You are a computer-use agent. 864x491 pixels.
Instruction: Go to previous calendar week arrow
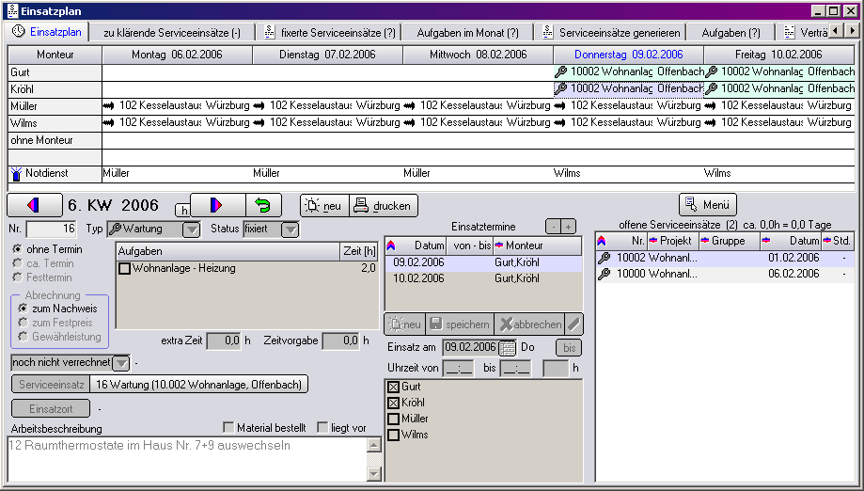34,205
